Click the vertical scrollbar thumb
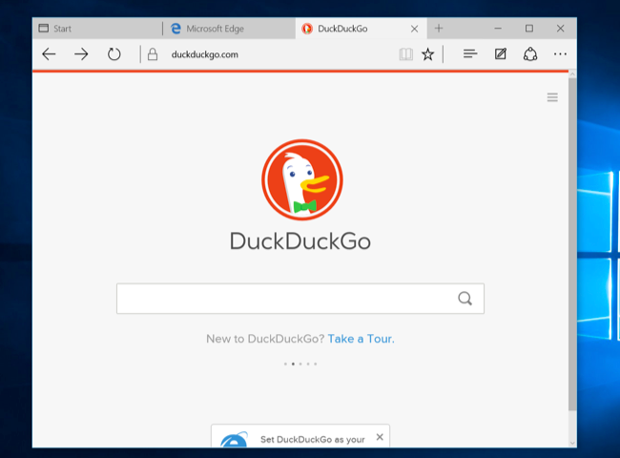Image resolution: width=620 pixels, height=458 pixels. [x=572, y=244]
